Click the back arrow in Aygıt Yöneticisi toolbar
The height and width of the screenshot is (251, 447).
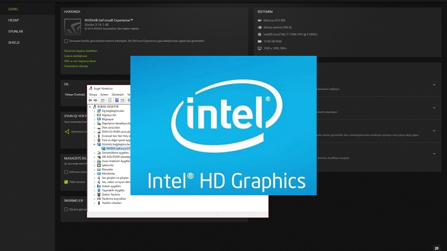pos(90,100)
